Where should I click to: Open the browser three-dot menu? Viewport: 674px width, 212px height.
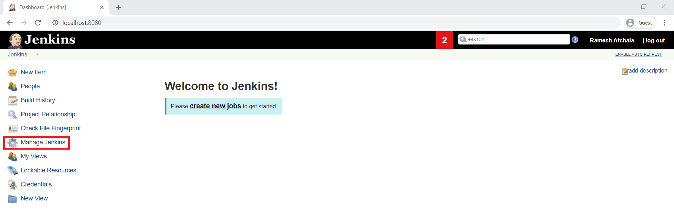[x=664, y=23]
